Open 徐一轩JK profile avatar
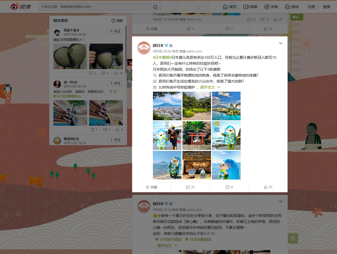Screen dimensions: 337x254 point(57,84)
